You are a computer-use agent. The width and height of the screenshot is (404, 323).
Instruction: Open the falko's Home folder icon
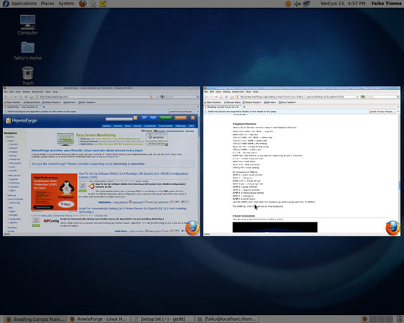28,51
